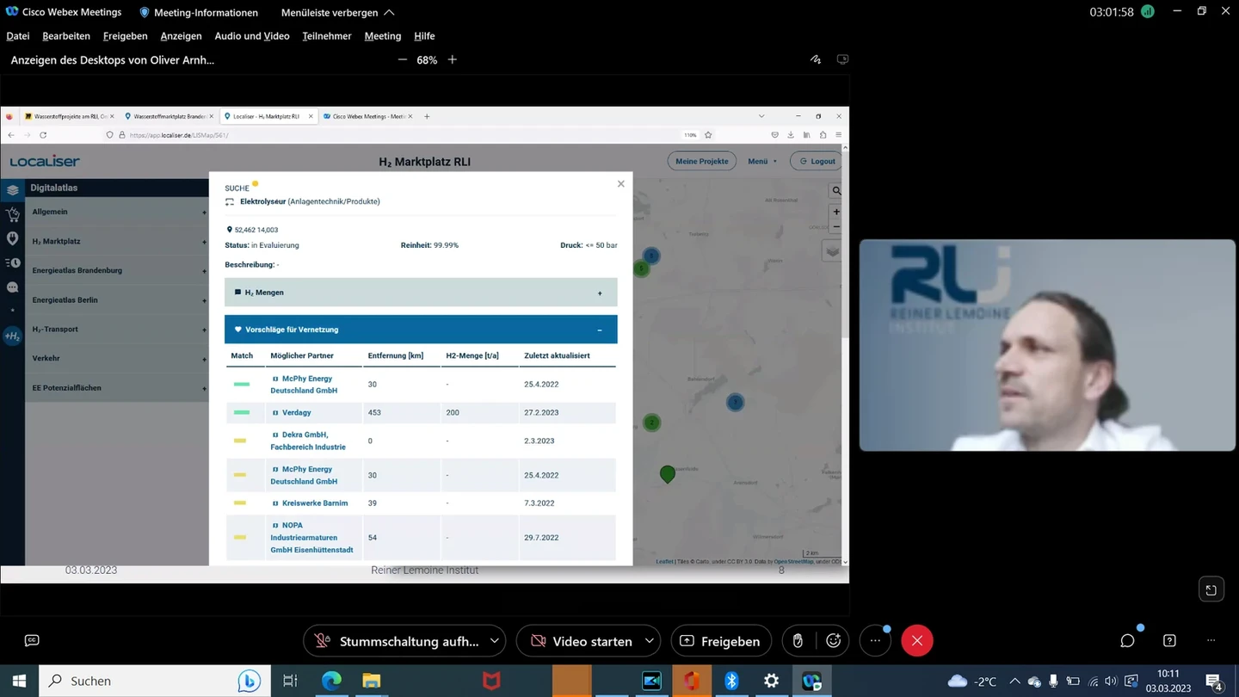This screenshot has width=1239, height=697.
Task: Increase shared screen zoom with plus
Action: tap(453, 59)
